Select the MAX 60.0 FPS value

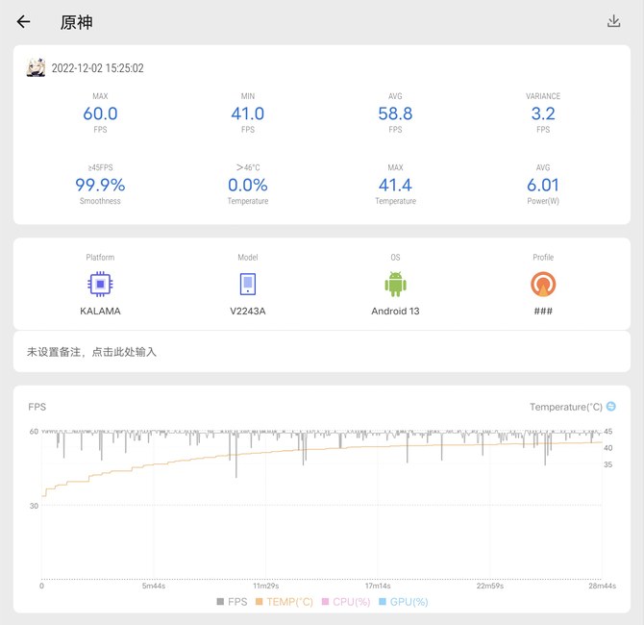tap(100, 113)
